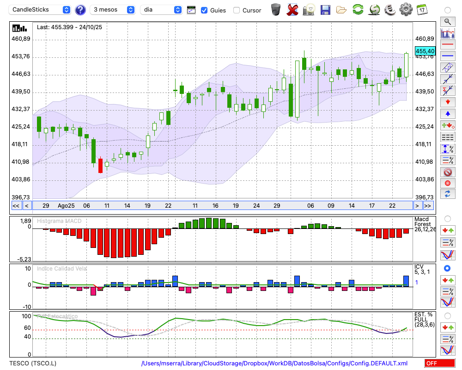The width and height of the screenshot is (462, 370).
Task: Select the red horizontal line tool
Action: (x=447, y=44)
